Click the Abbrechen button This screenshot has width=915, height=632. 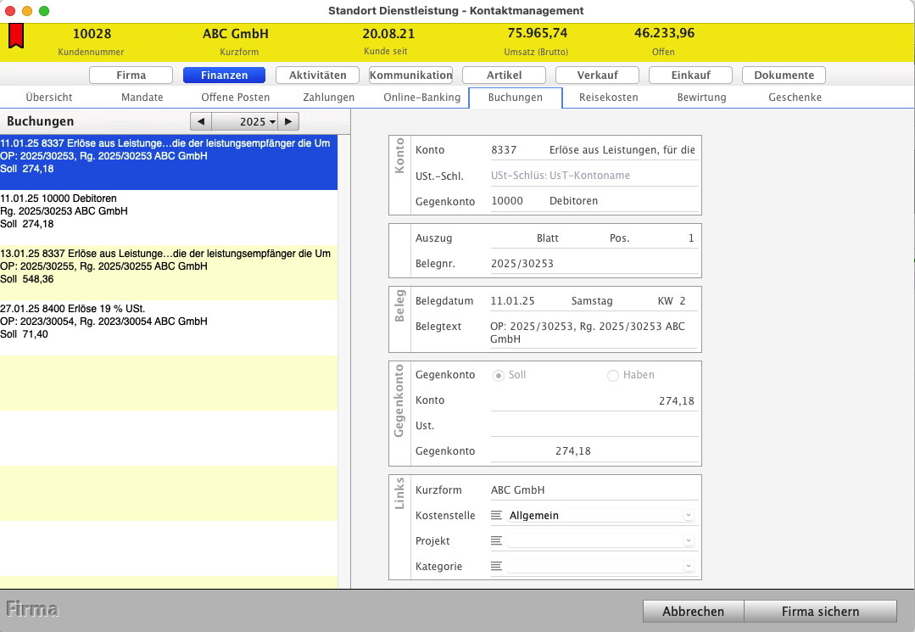point(693,611)
